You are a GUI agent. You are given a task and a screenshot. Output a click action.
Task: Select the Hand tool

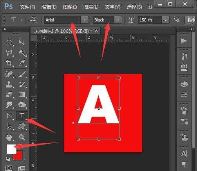coord(9,137)
